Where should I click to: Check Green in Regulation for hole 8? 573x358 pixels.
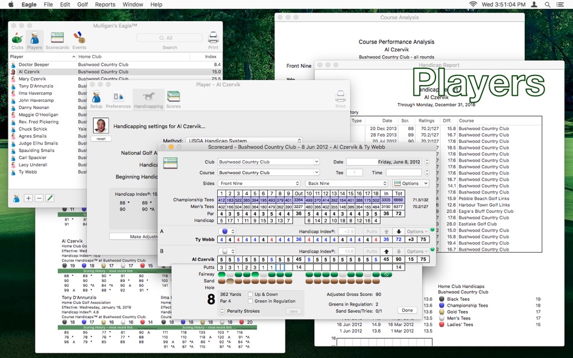[251, 301]
